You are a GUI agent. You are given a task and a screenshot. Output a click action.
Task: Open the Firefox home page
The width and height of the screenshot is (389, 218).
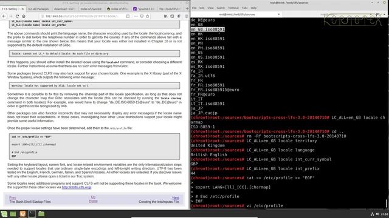pyautogui.click(x=24, y=16)
